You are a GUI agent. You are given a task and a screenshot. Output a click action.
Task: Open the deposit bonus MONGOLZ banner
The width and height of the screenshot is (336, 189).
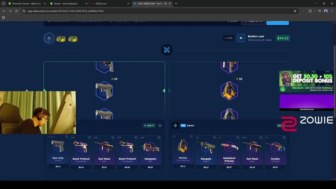[x=306, y=81]
